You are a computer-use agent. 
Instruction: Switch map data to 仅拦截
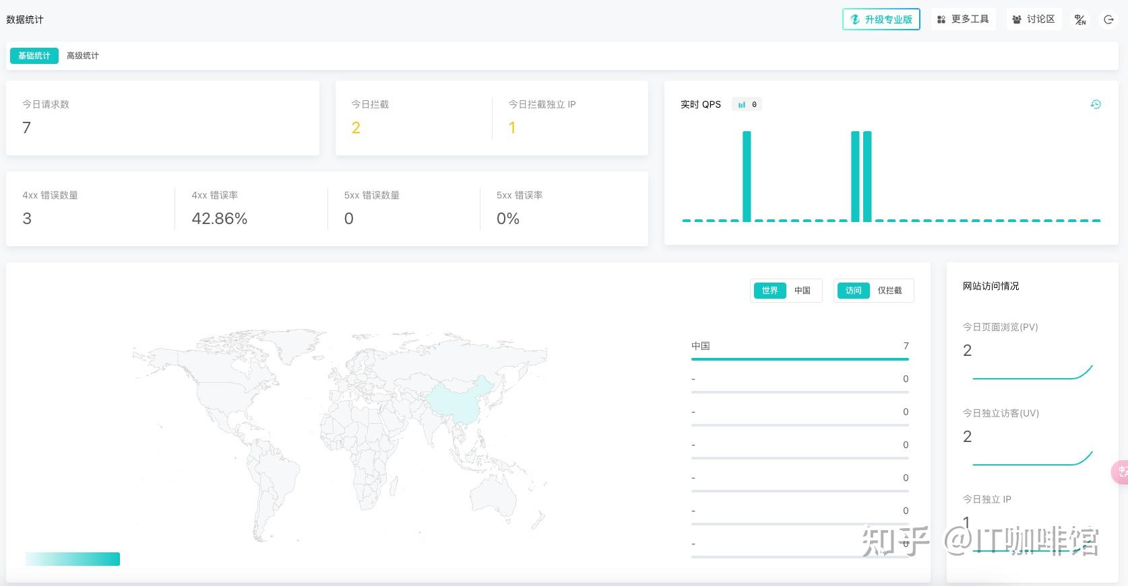pos(889,291)
